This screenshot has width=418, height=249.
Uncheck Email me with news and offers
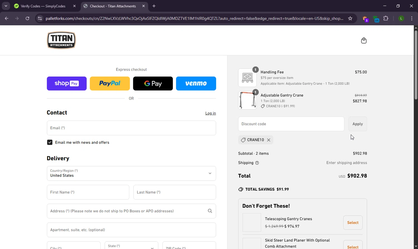[x=50, y=142]
